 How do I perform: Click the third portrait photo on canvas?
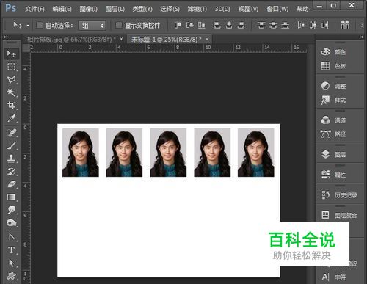pos(168,153)
